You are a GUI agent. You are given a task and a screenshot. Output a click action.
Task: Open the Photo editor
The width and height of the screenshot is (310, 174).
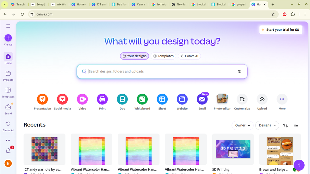tap(222, 102)
